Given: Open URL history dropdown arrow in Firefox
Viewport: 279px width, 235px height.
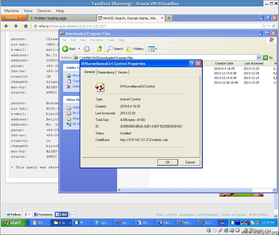Looking at the screenshot, I should coord(269,26).
